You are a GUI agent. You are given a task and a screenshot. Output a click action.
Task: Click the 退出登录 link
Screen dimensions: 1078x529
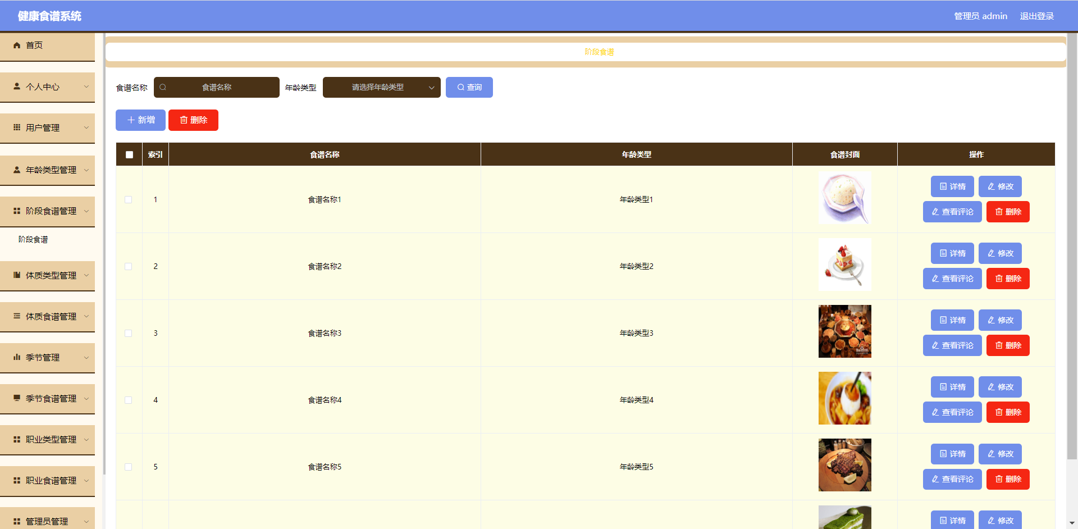[1036, 16]
